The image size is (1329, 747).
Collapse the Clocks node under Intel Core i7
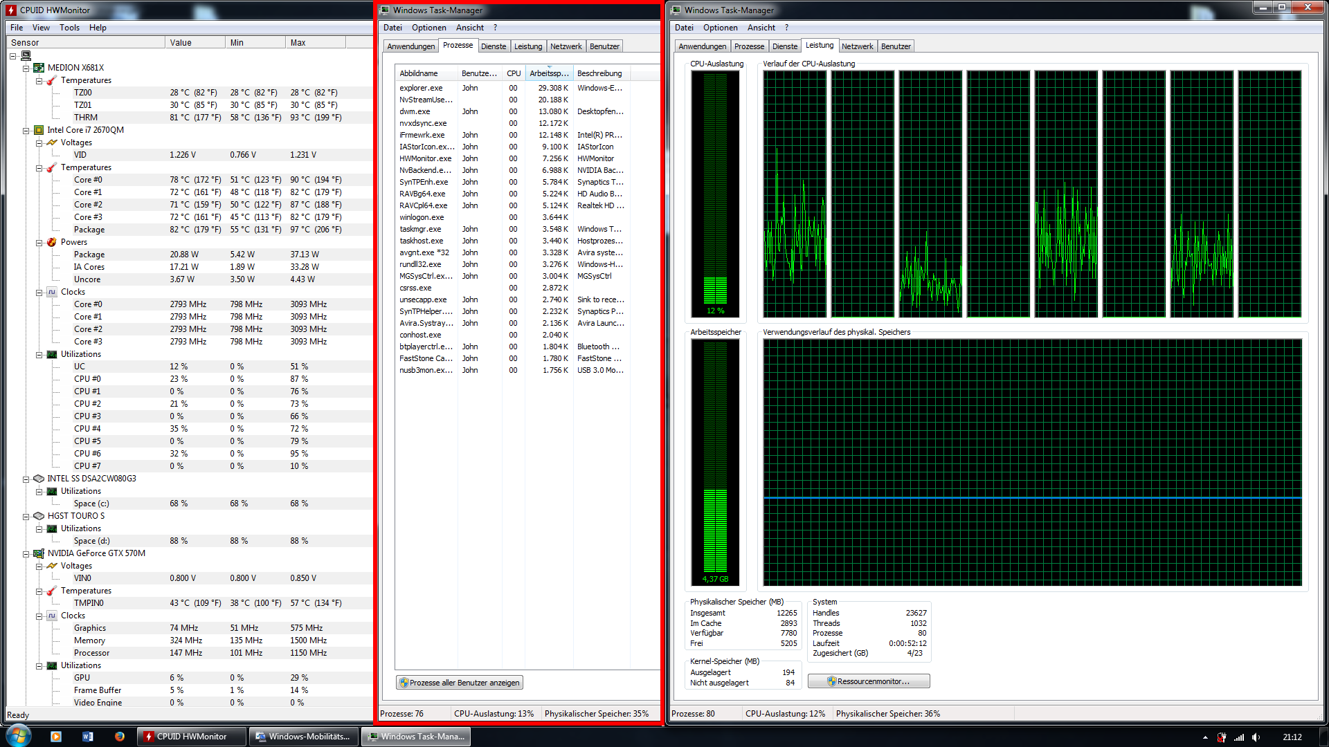coord(39,292)
